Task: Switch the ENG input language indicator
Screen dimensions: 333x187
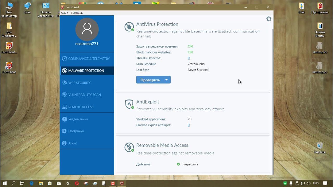Action: coord(316,183)
